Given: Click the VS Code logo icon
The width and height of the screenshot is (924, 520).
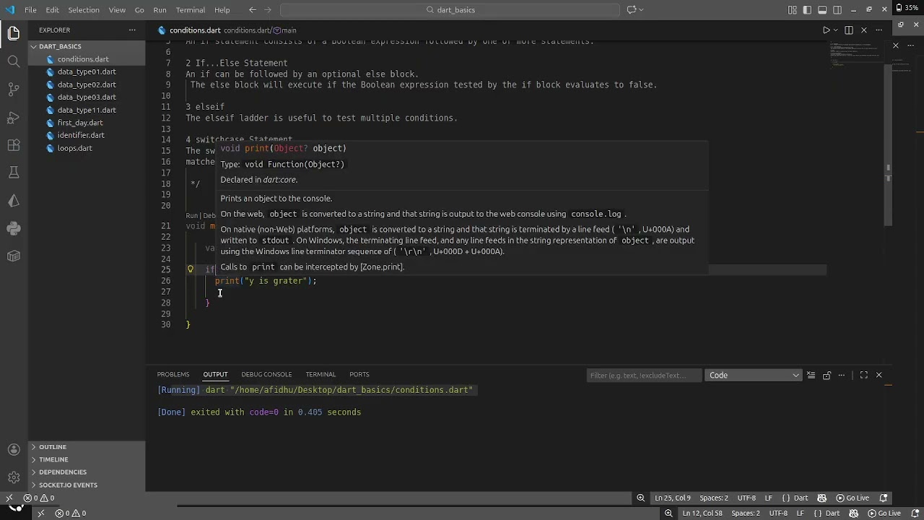Looking at the screenshot, I should 10,10.
